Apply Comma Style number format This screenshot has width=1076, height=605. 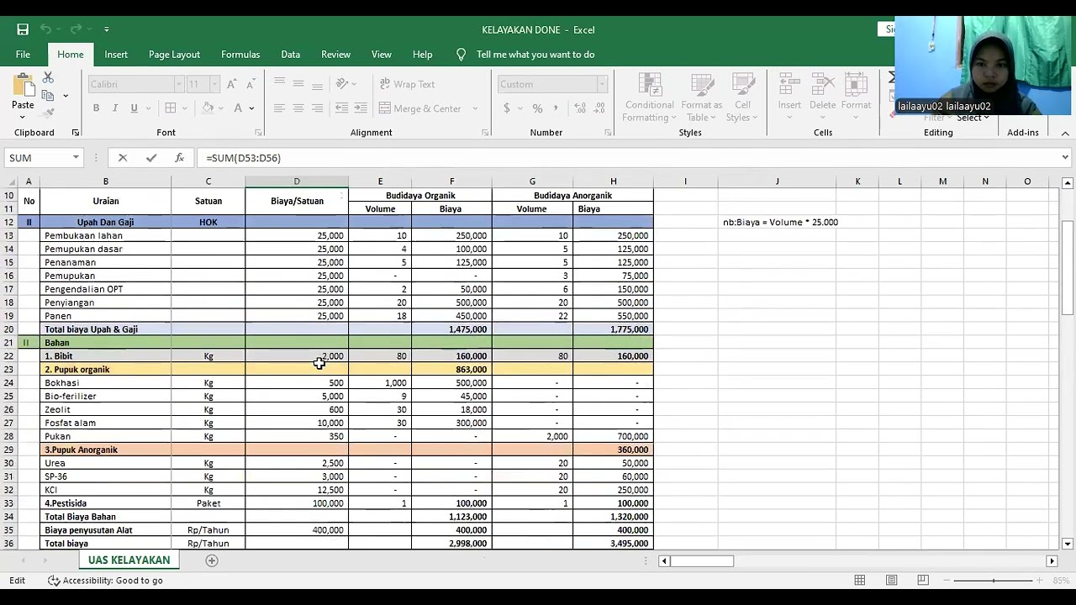click(x=556, y=108)
